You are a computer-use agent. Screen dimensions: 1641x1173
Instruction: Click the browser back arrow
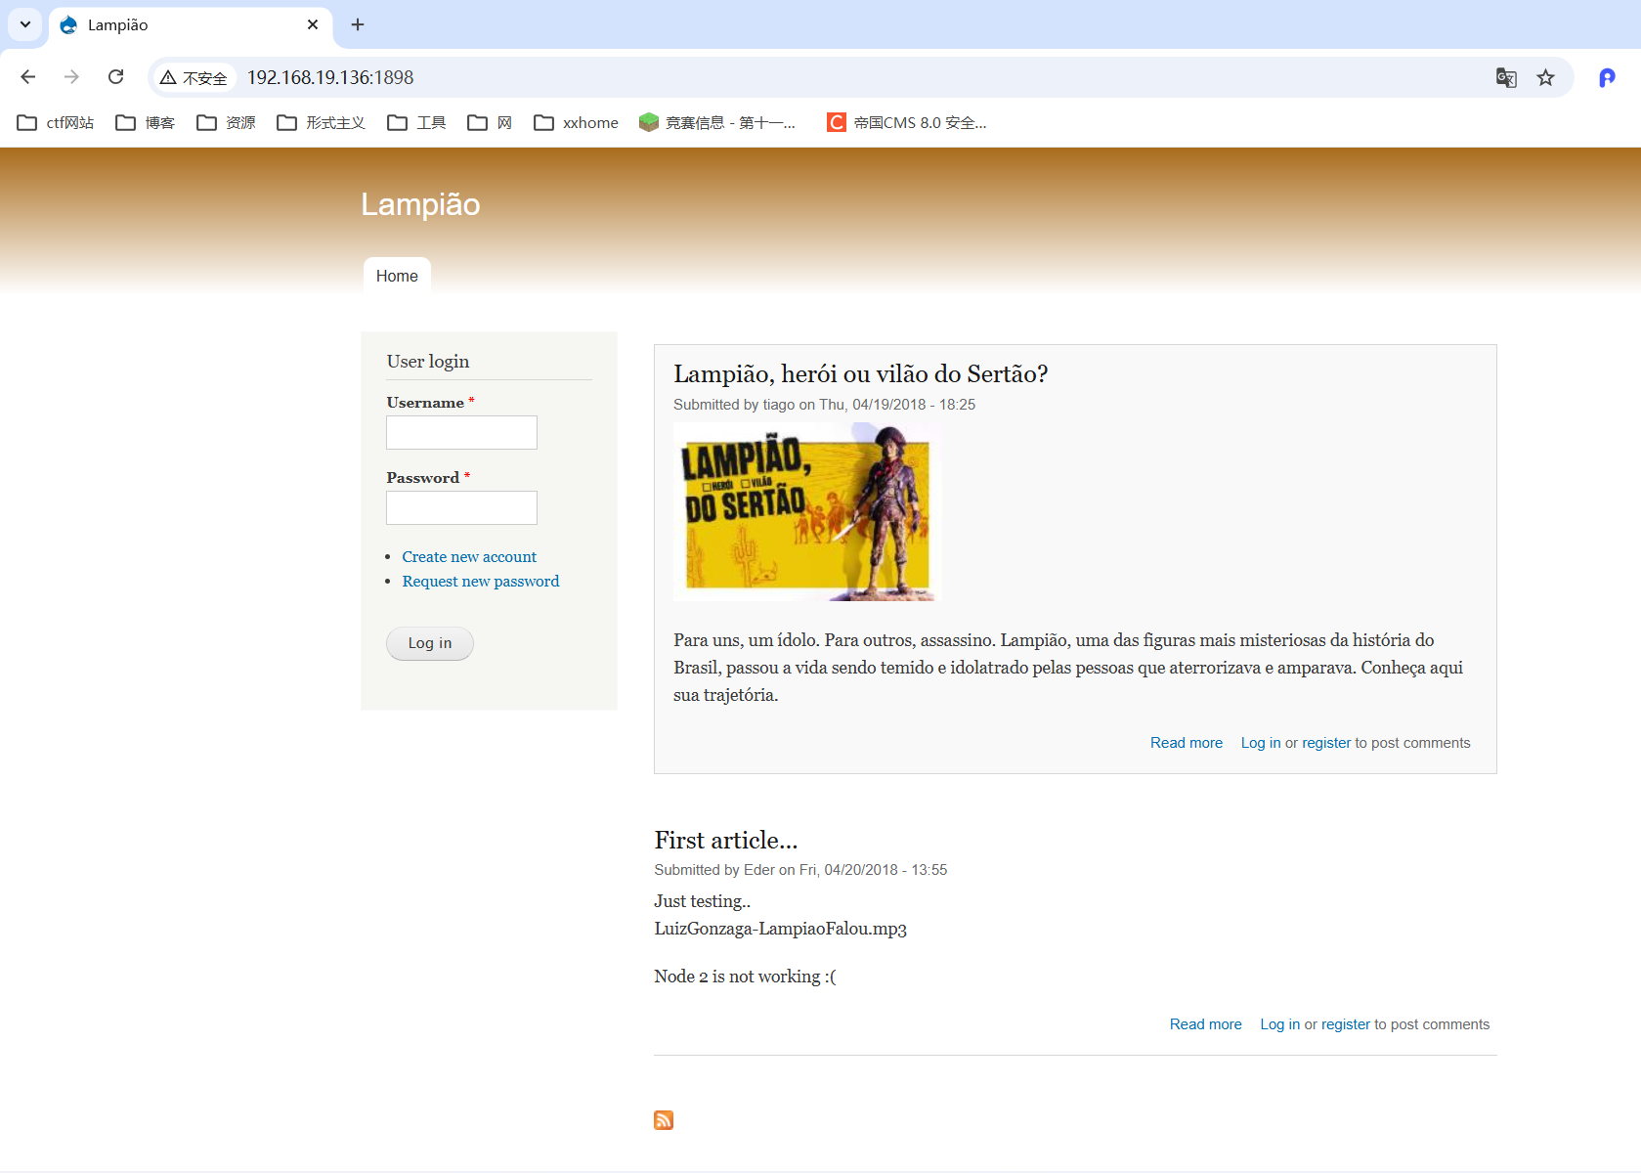click(27, 77)
